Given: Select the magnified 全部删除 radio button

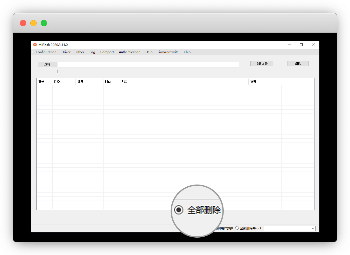Looking at the screenshot, I should (x=179, y=210).
